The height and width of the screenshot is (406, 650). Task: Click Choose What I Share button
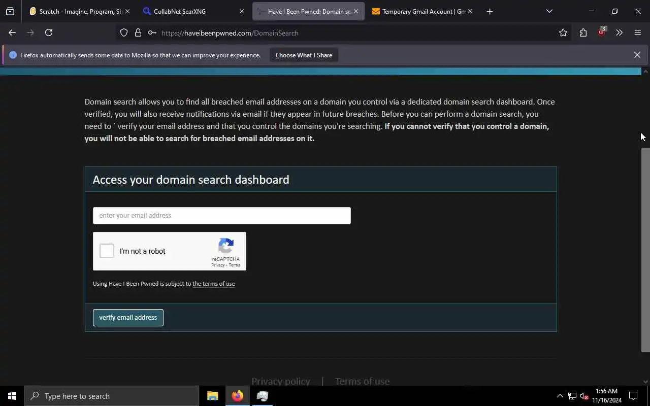pos(304,55)
